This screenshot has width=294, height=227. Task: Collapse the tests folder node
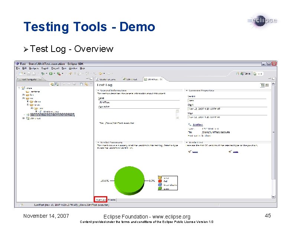(x=28, y=105)
